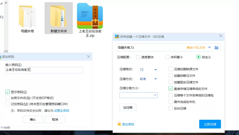Open the 压缩方式 标准 dropdown
The width and height of the screenshot is (239, 135).
point(148,79)
